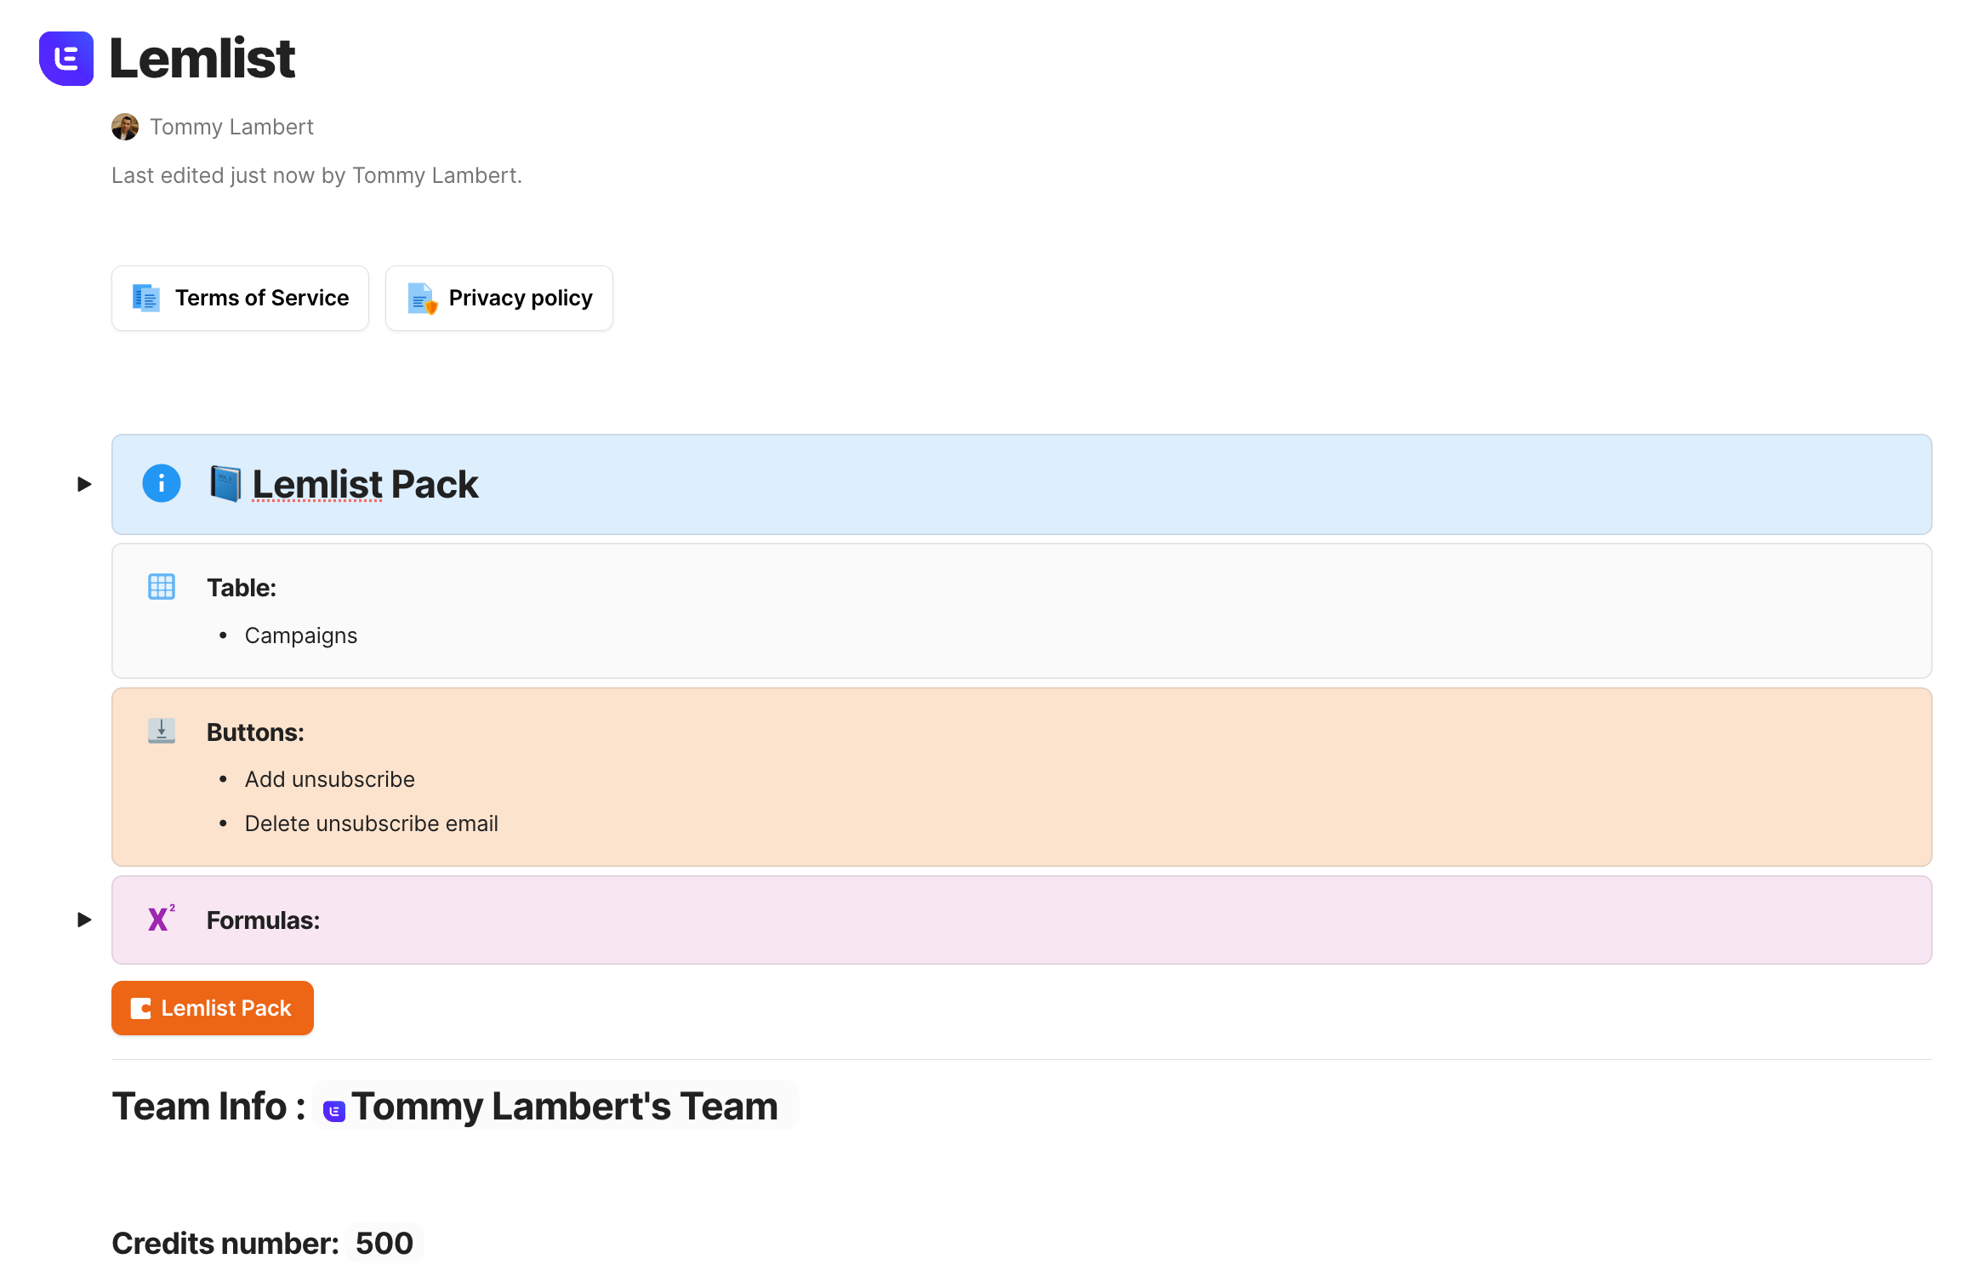
Task: Expand the Lemlist Pack section triangle
Action: point(84,484)
